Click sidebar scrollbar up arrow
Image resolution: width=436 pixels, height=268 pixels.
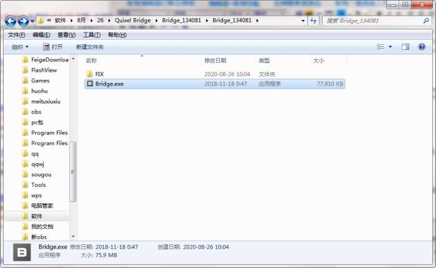tap(73, 59)
